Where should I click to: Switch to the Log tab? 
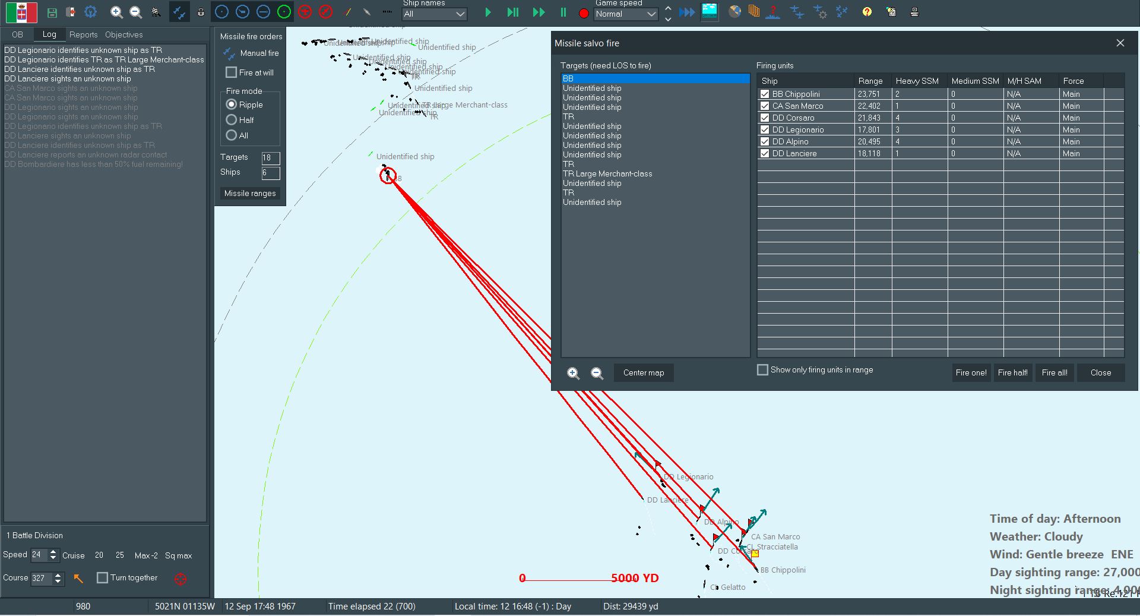49,34
